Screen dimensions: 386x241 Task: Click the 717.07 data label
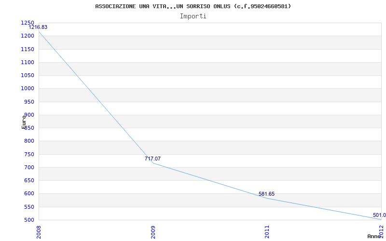(x=152, y=159)
